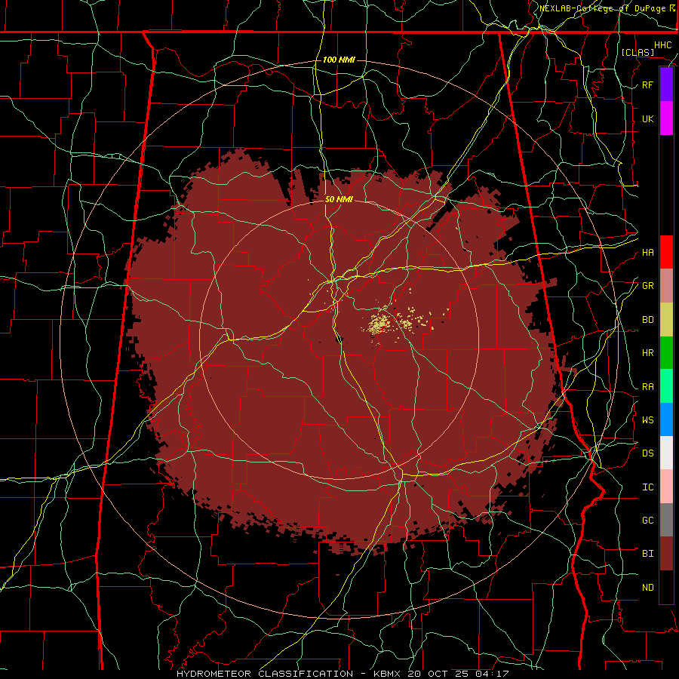Click the BD yellow-olive legend swatch
Image resolution: width=679 pixels, height=679 pixels.
click(x=666, y=319)
